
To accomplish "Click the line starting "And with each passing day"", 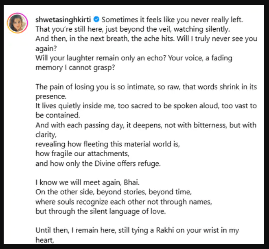I will point(146,125).
